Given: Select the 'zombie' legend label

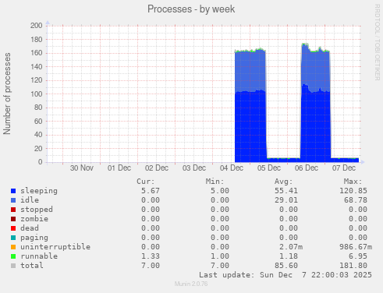Looking at the screenshot, I should 34,219.
